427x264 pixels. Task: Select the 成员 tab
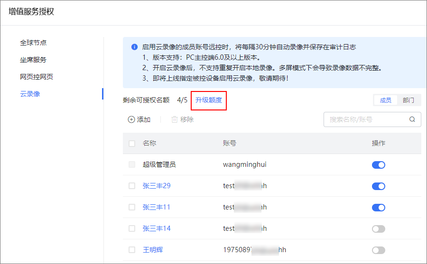pyautogui.click(x=386, y=100)
